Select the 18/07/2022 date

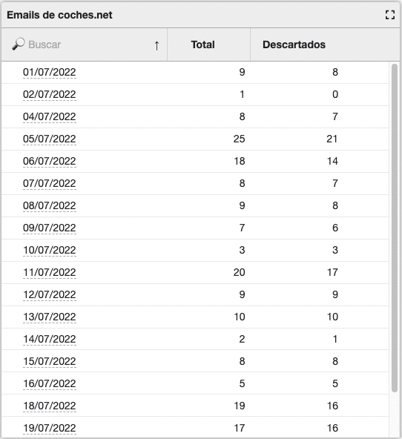[x=49, y=406]
